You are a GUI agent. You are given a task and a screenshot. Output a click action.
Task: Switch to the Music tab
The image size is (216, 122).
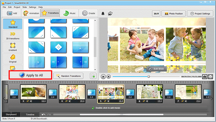[69, 13]
